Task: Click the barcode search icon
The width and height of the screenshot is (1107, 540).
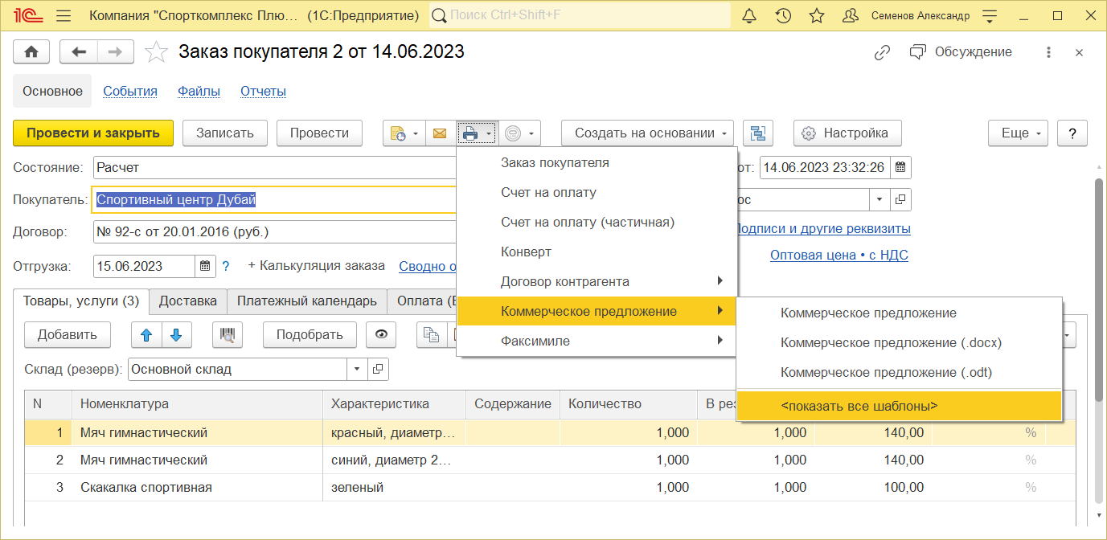Action: [228, 335]
